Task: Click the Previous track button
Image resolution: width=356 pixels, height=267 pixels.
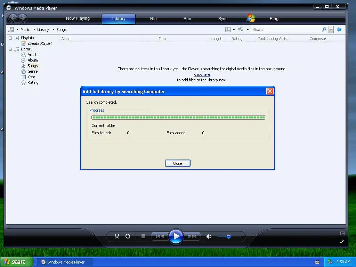Action: 160,236
